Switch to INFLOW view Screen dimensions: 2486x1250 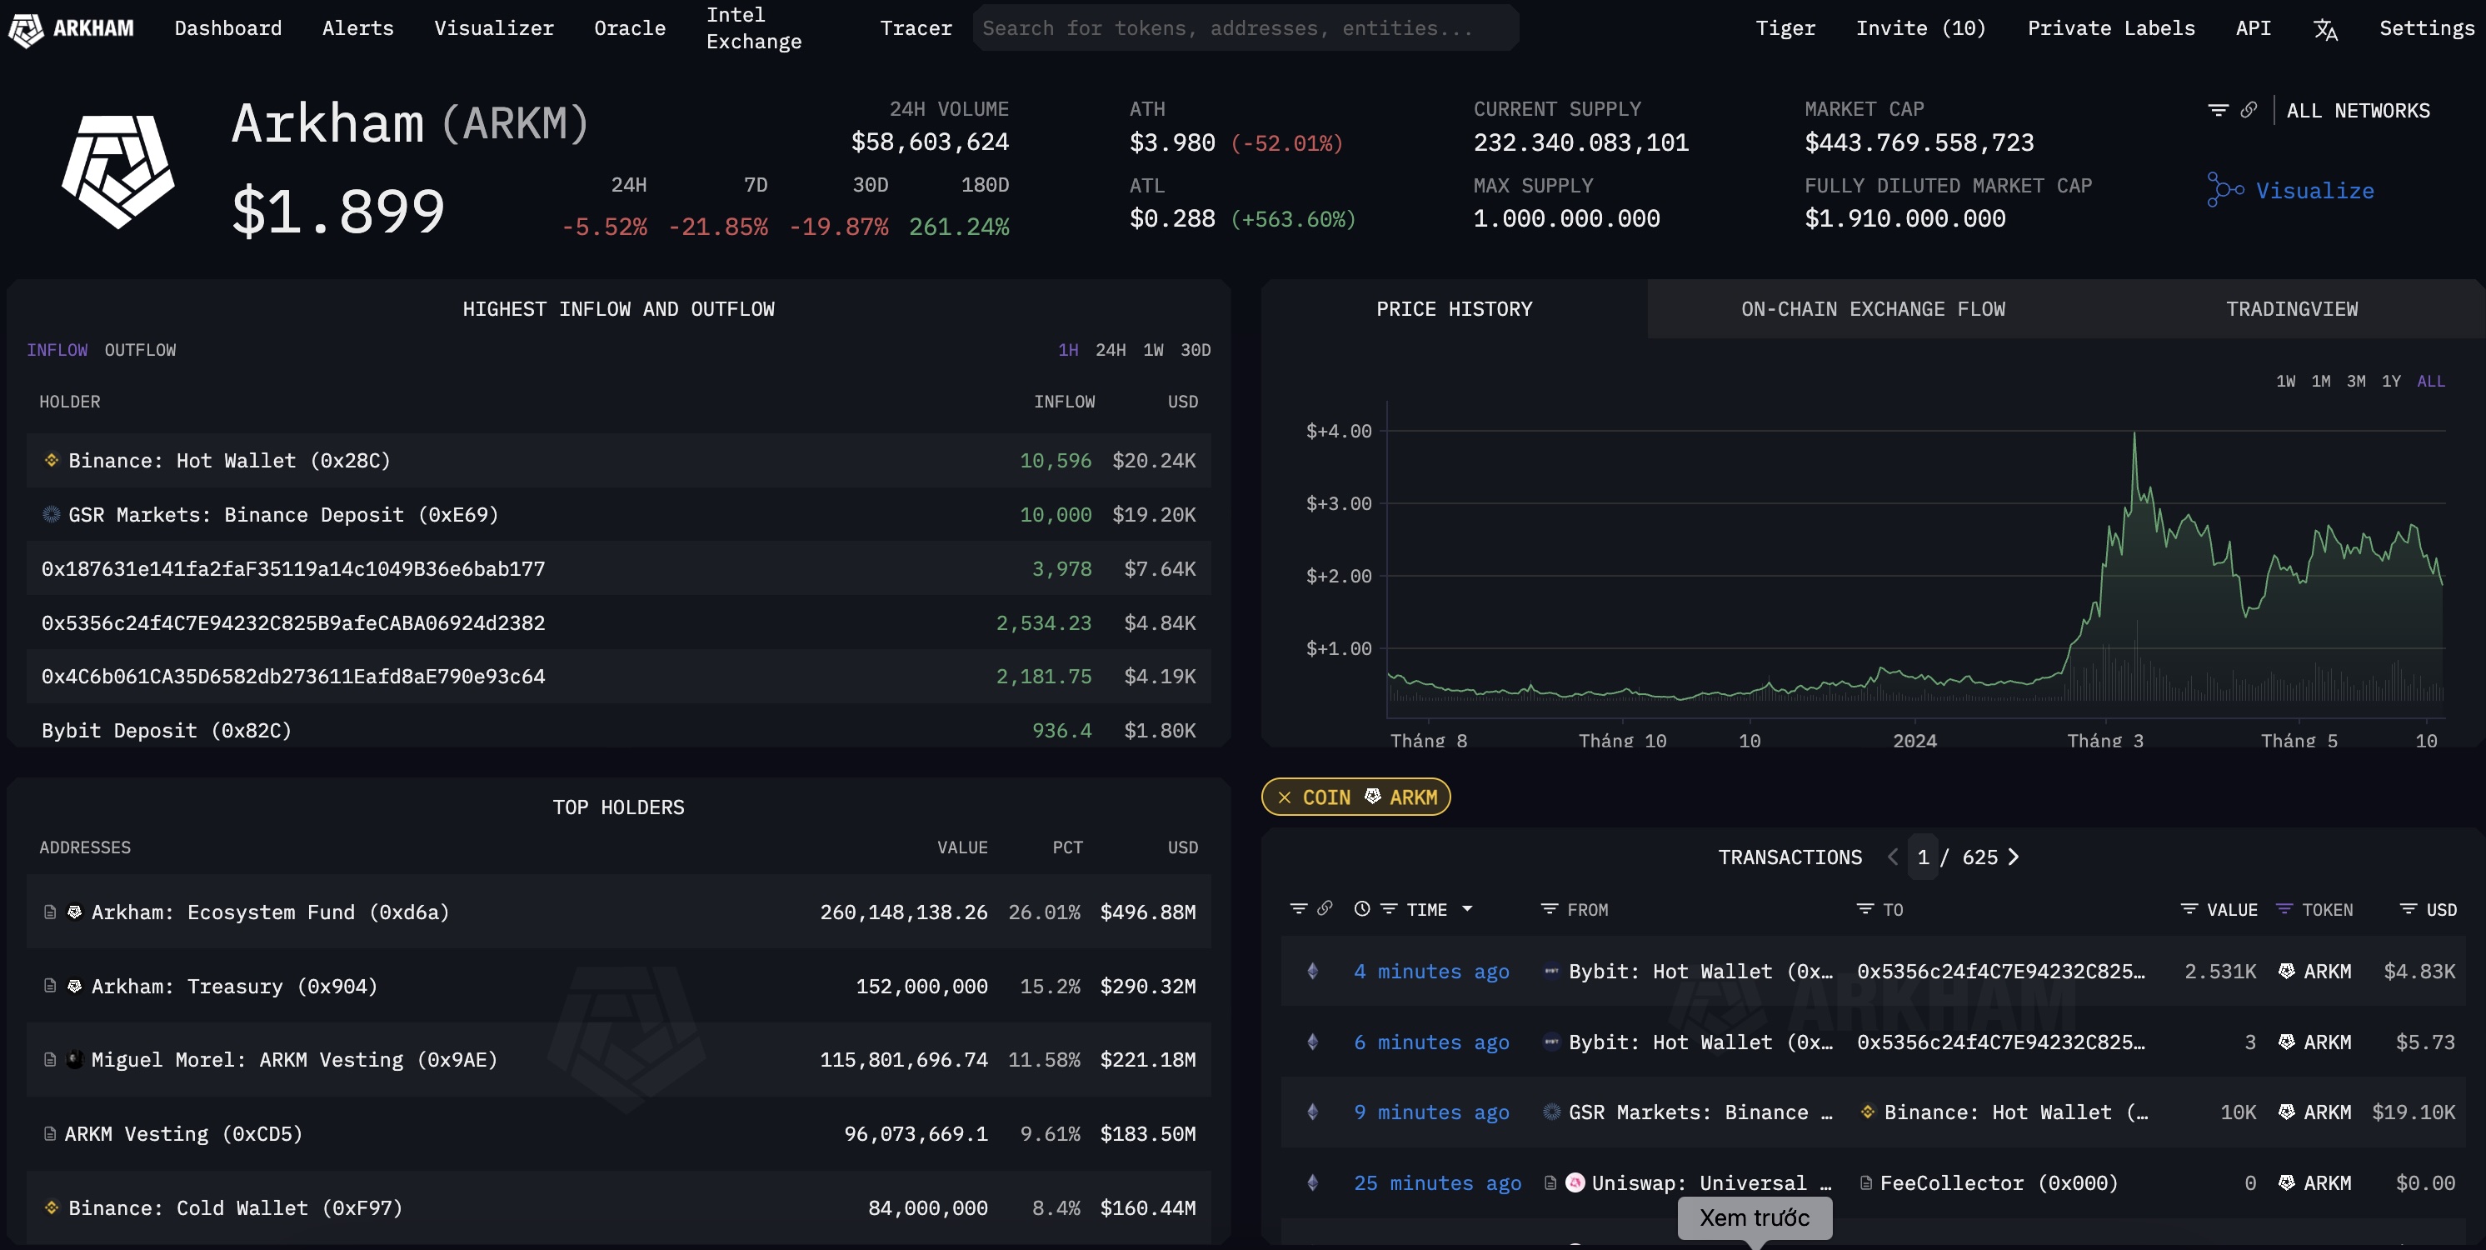tap(57, 350)
